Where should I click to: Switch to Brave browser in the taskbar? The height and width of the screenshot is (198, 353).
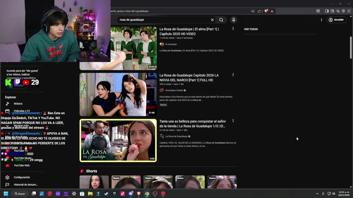click(x=139, y=194)
